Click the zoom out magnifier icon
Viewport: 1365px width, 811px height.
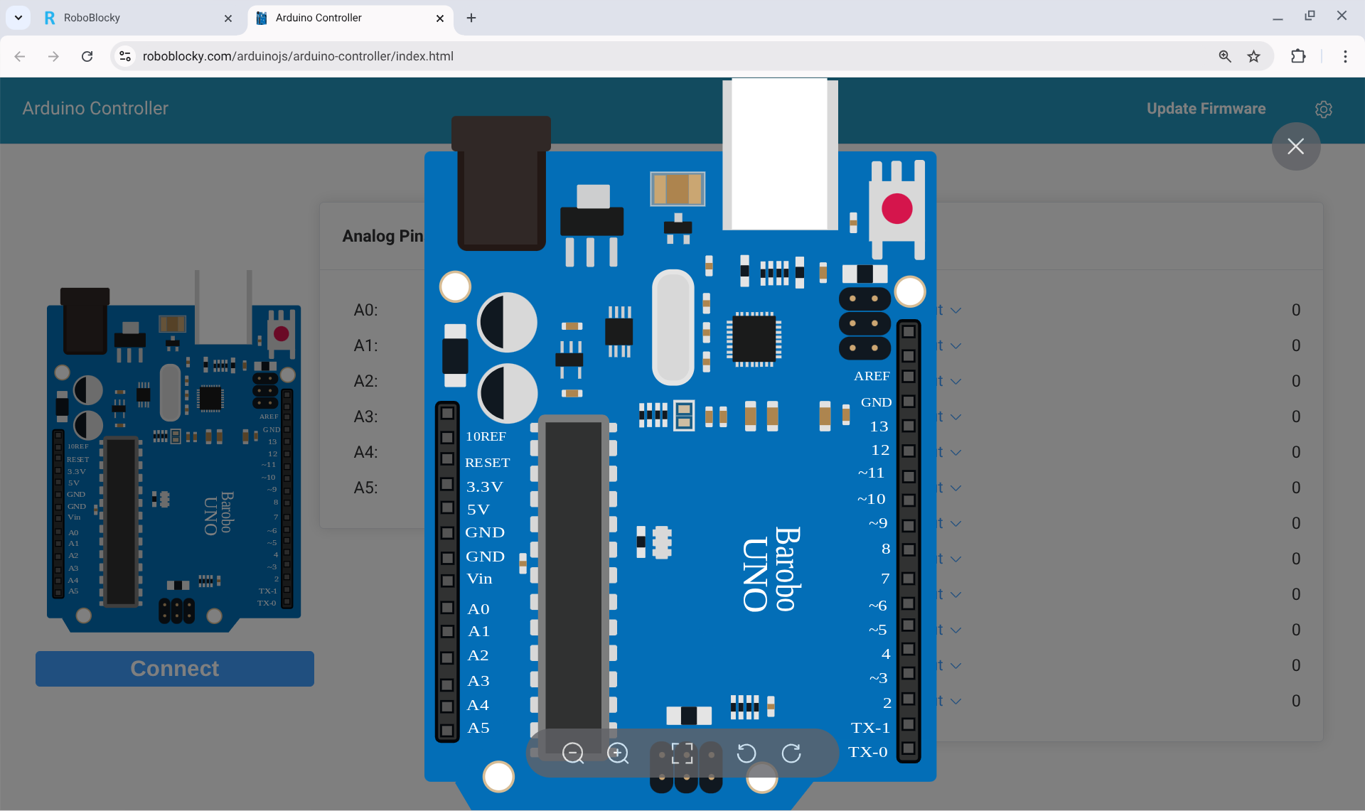pyautogui.click(x=572, y=753)
